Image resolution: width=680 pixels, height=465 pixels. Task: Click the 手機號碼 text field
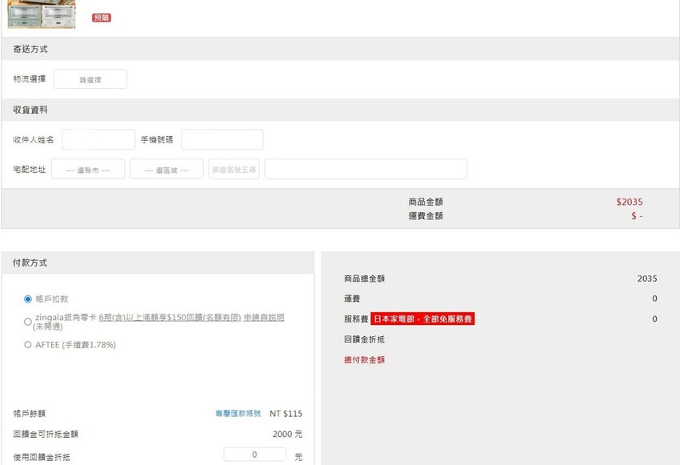(x=222, y=140)
